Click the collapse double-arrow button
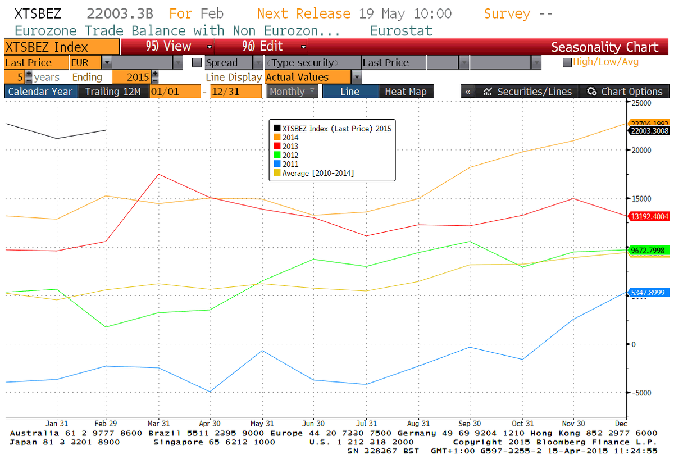Screen dimensions: 674x464 click(x=468, y=92)
